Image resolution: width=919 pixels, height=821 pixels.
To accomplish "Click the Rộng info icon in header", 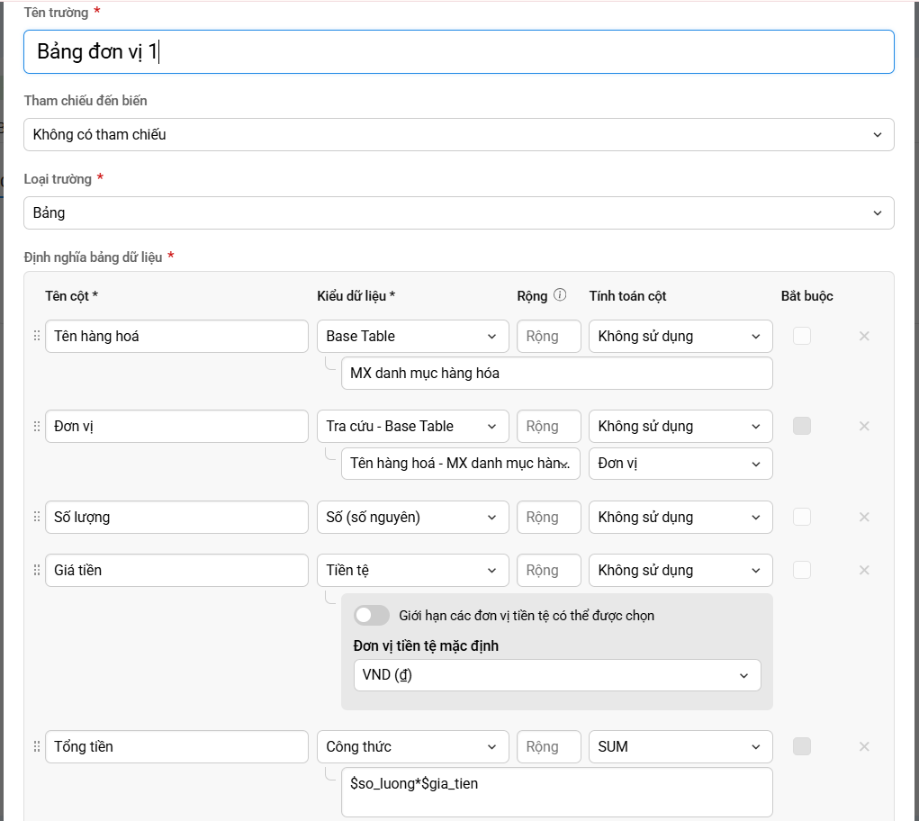I will pos(560,294).
